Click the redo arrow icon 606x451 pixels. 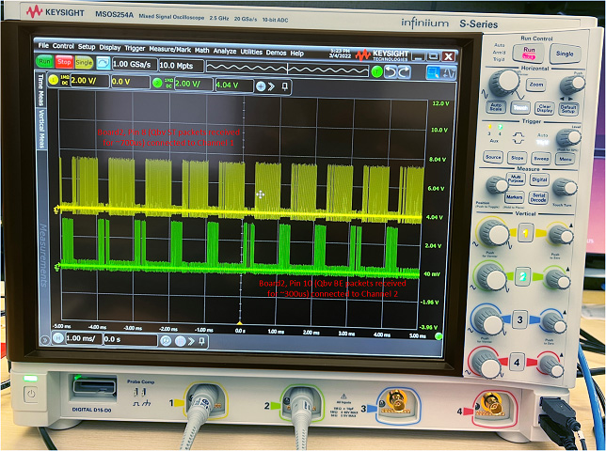[404, 72]
